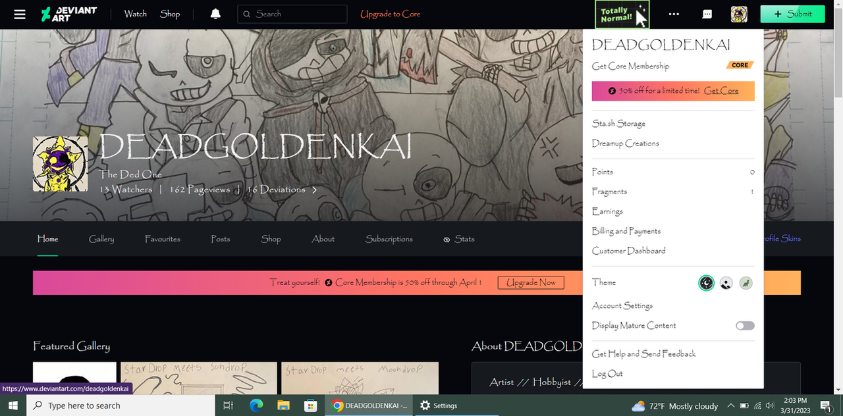Open the Windows notification center

click(x=825, y=405)
